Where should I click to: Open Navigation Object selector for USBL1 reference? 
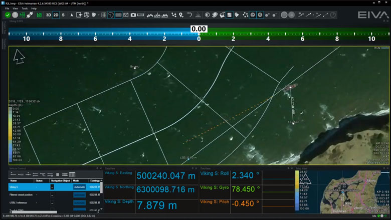click(x=52, y=202)
